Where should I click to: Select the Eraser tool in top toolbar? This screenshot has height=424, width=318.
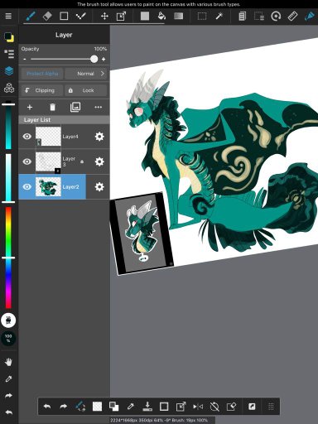coord(47,16)
